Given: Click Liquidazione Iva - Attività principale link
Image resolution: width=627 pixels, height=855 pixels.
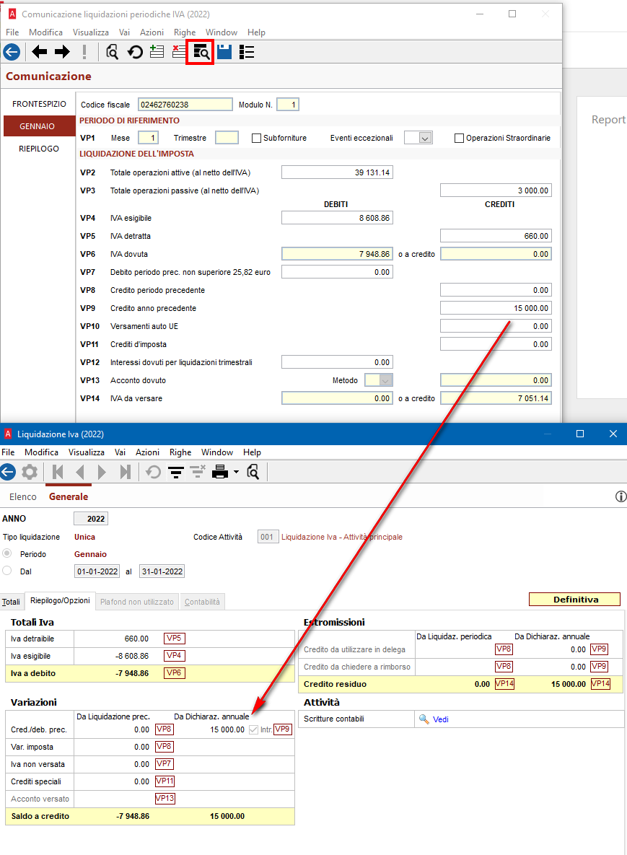Looking at the screenshot, I should [x=342, y=537].
